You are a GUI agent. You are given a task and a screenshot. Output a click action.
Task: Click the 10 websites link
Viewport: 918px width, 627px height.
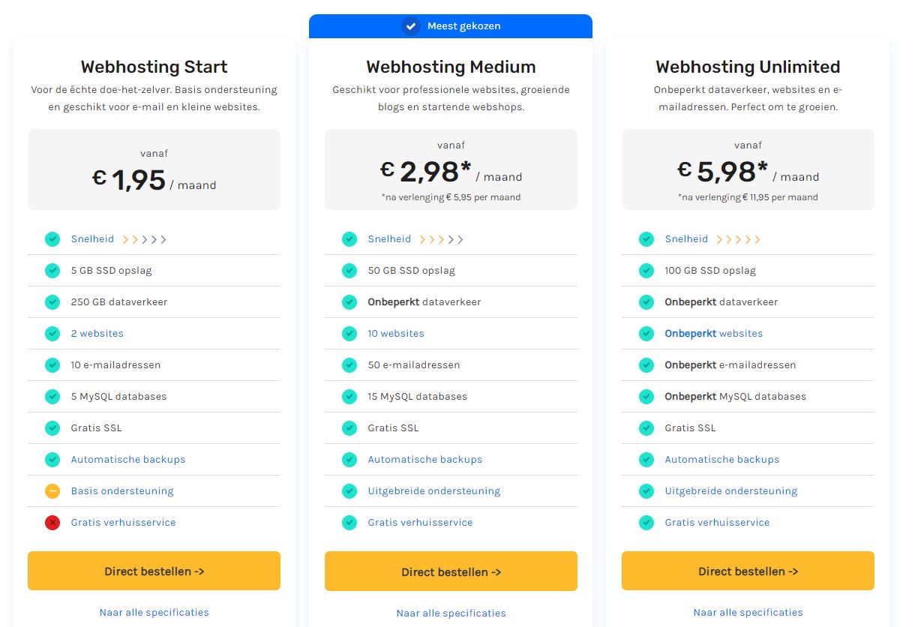(395, 334)
